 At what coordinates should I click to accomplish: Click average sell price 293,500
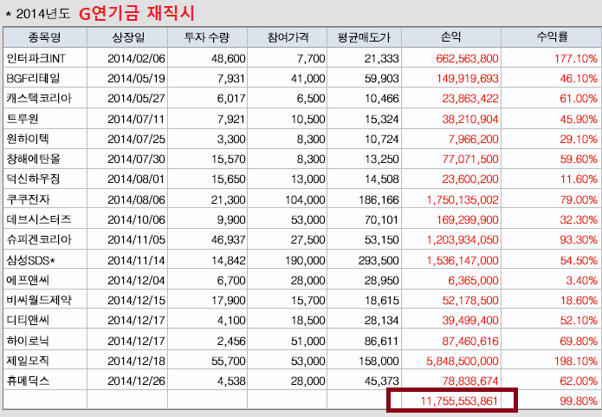(x=379, y=260)
